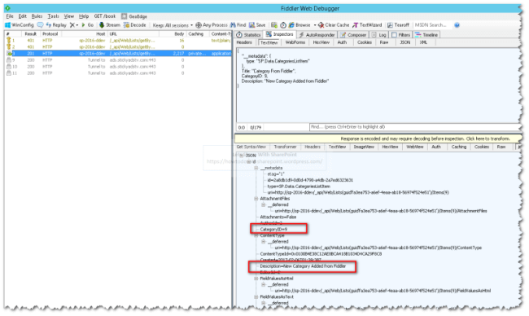This screenshot has width=529, height=316.
Task: Switch to the AutoResponder tab
Action: pos(317,35)
